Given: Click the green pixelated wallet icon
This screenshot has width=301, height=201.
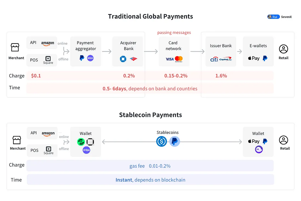Looking at the screenshot, I should 81,142.
